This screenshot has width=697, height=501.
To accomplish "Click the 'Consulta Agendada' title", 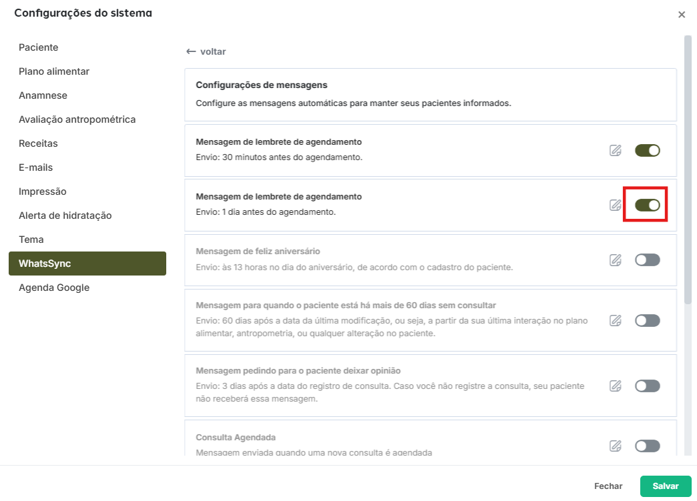I will point(236,438).
